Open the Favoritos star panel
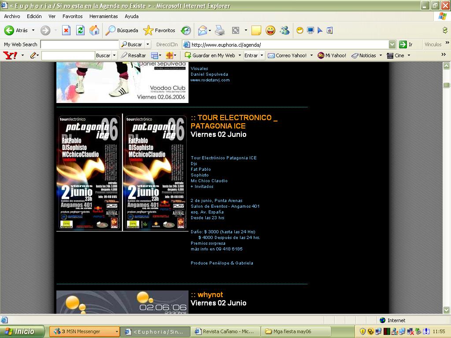This screenshot has height=338, width=451. coord(159,30)
